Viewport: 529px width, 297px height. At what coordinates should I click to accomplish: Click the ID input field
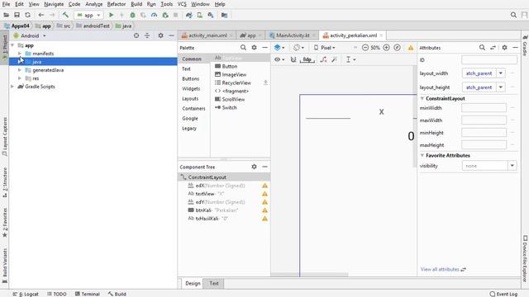pyautogui.click(x=489, y=60)
